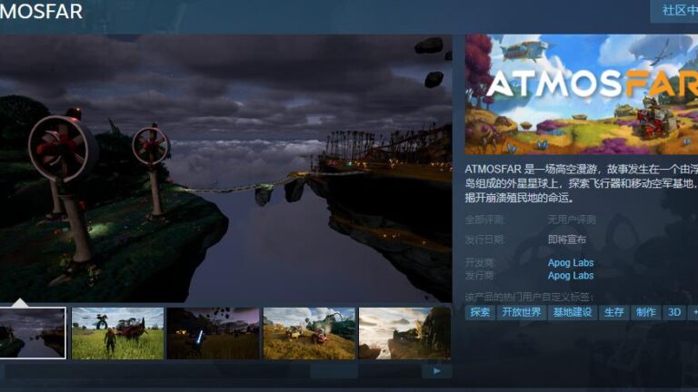Open the 社区中 community hub button
The image size is (698, 392).
[674, 11]
